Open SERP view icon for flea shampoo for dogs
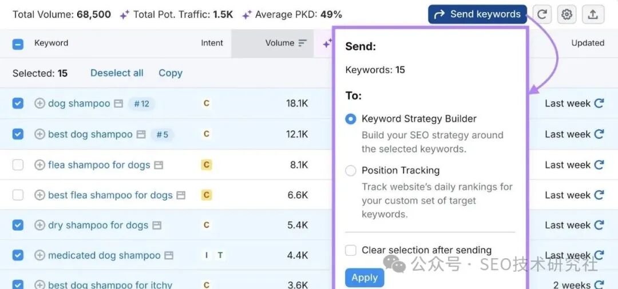This screenshot has width=618, height=289. (x=159, y=165)
